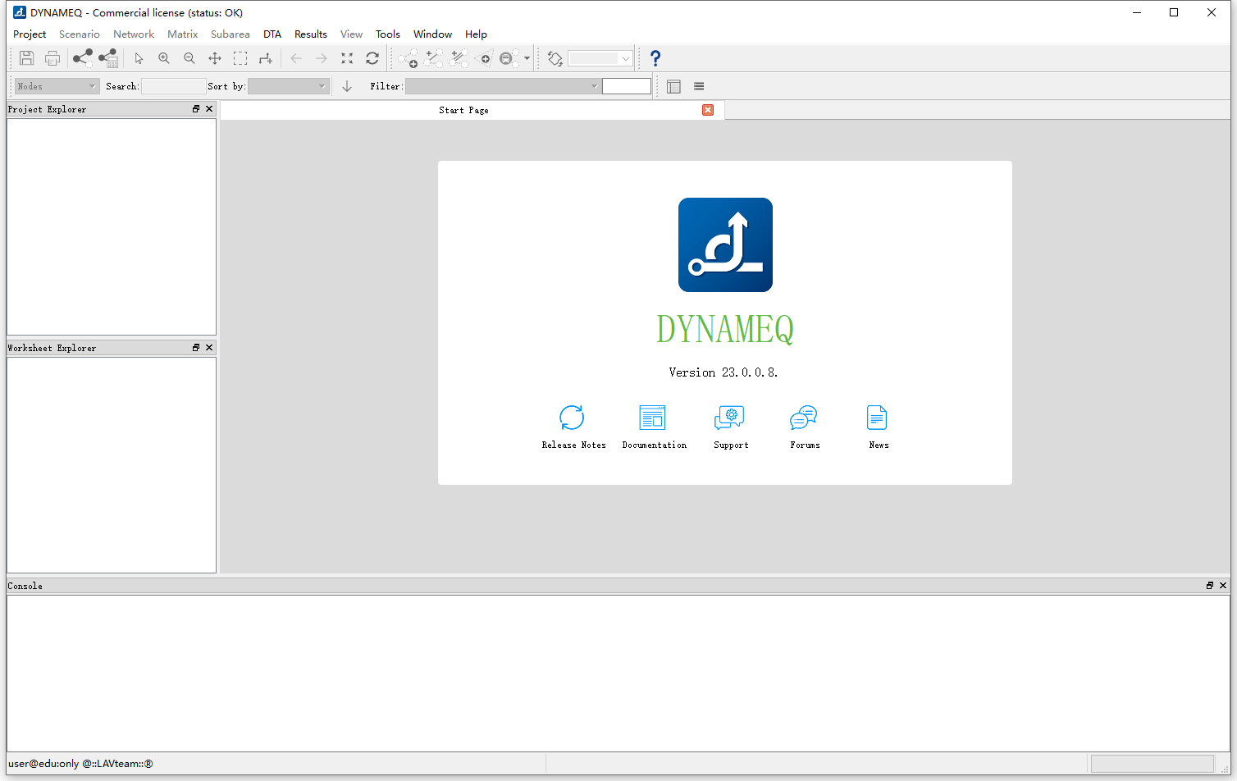Open the Filter dropdown

point(503,86)
